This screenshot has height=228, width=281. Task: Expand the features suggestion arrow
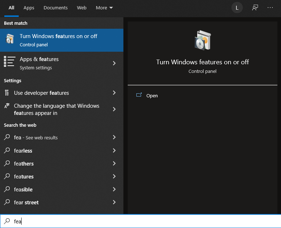tap(114, 176)
